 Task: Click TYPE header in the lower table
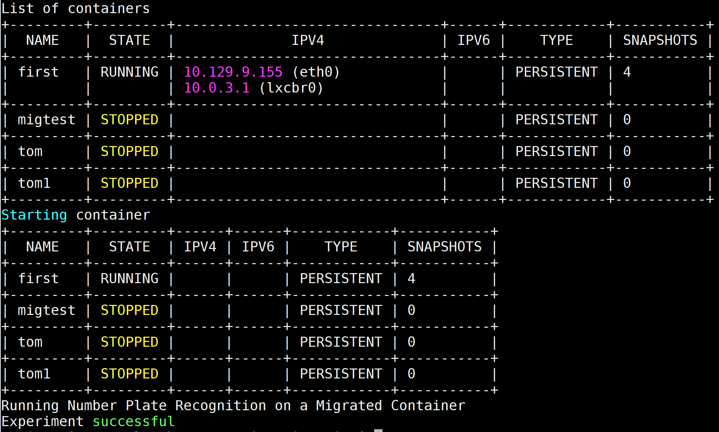tap(341, 247)
